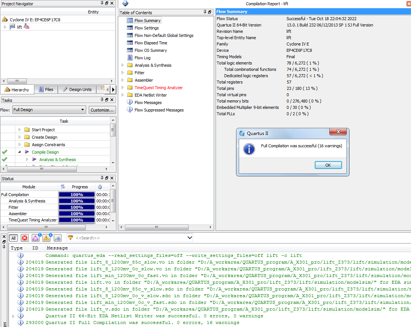Click the hierarchy icon next to lift

coord(26,26)
